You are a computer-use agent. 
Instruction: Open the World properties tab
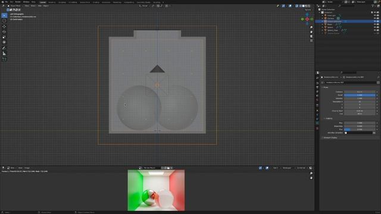(x=317, y=100)
